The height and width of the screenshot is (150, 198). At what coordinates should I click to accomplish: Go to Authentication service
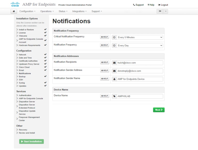(25, 96)
